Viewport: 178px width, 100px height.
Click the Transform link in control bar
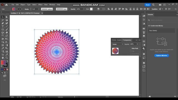155,9
